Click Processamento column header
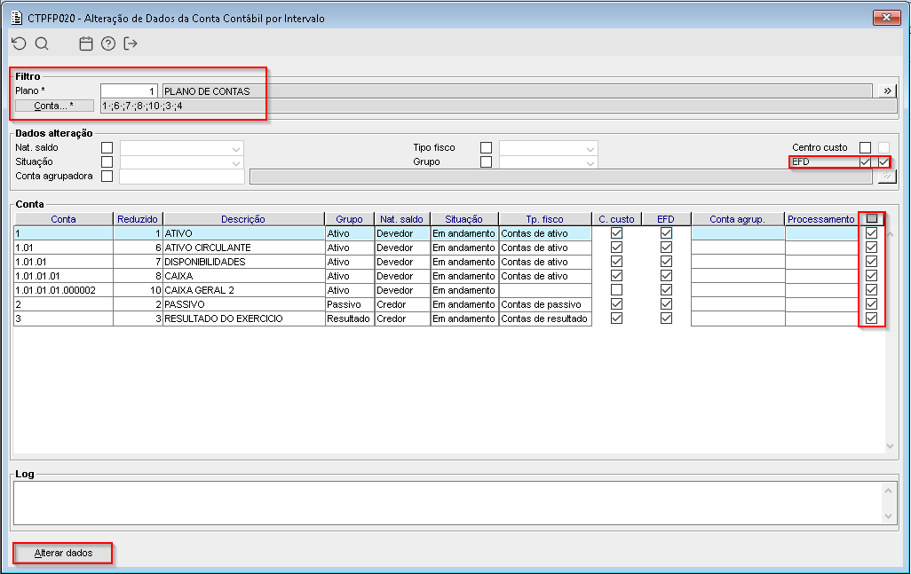 (821, 219)
